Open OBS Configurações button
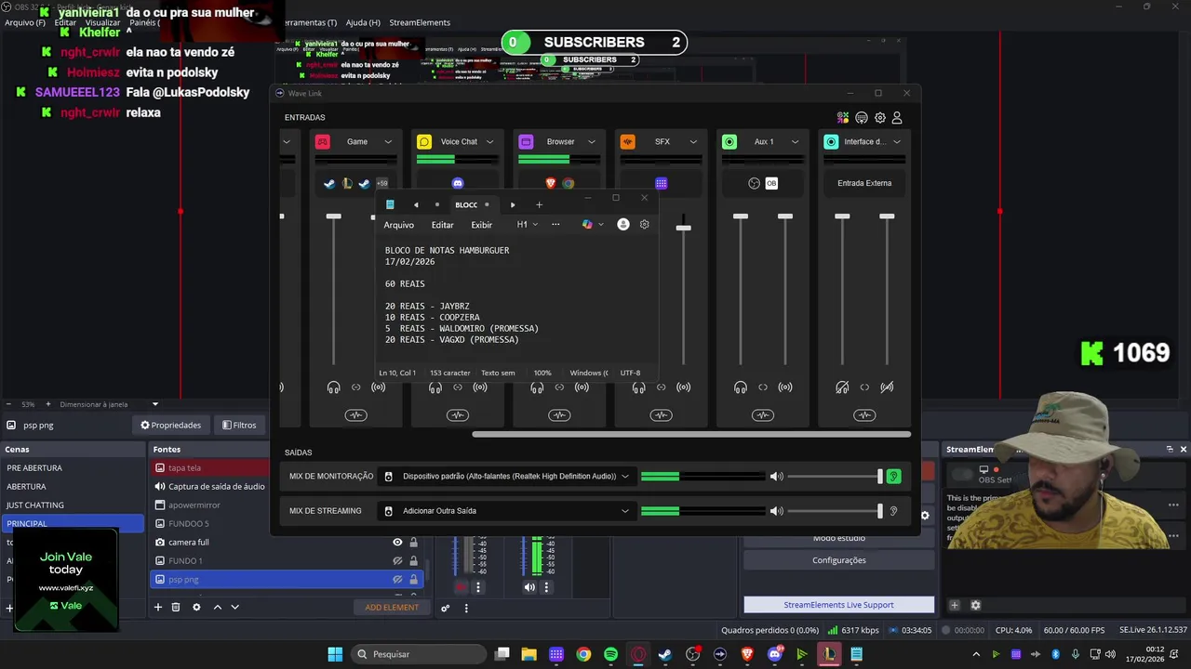The width and height of the screenshot is (1191, 669). point(838,560)
